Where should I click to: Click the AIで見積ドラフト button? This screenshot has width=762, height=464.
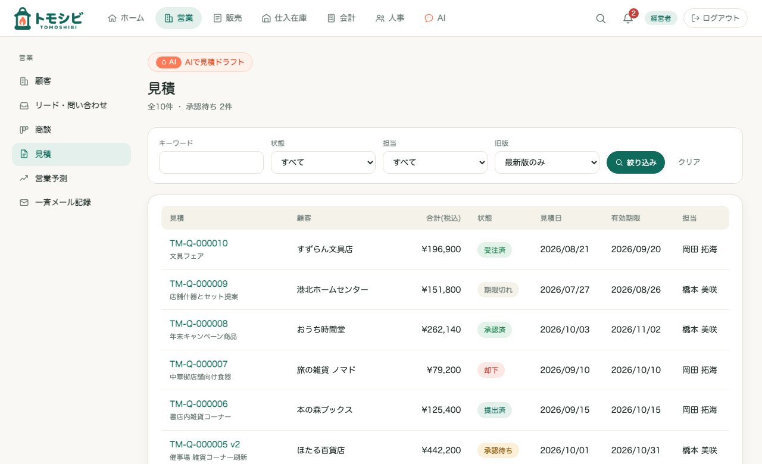[x=200, y=62]
